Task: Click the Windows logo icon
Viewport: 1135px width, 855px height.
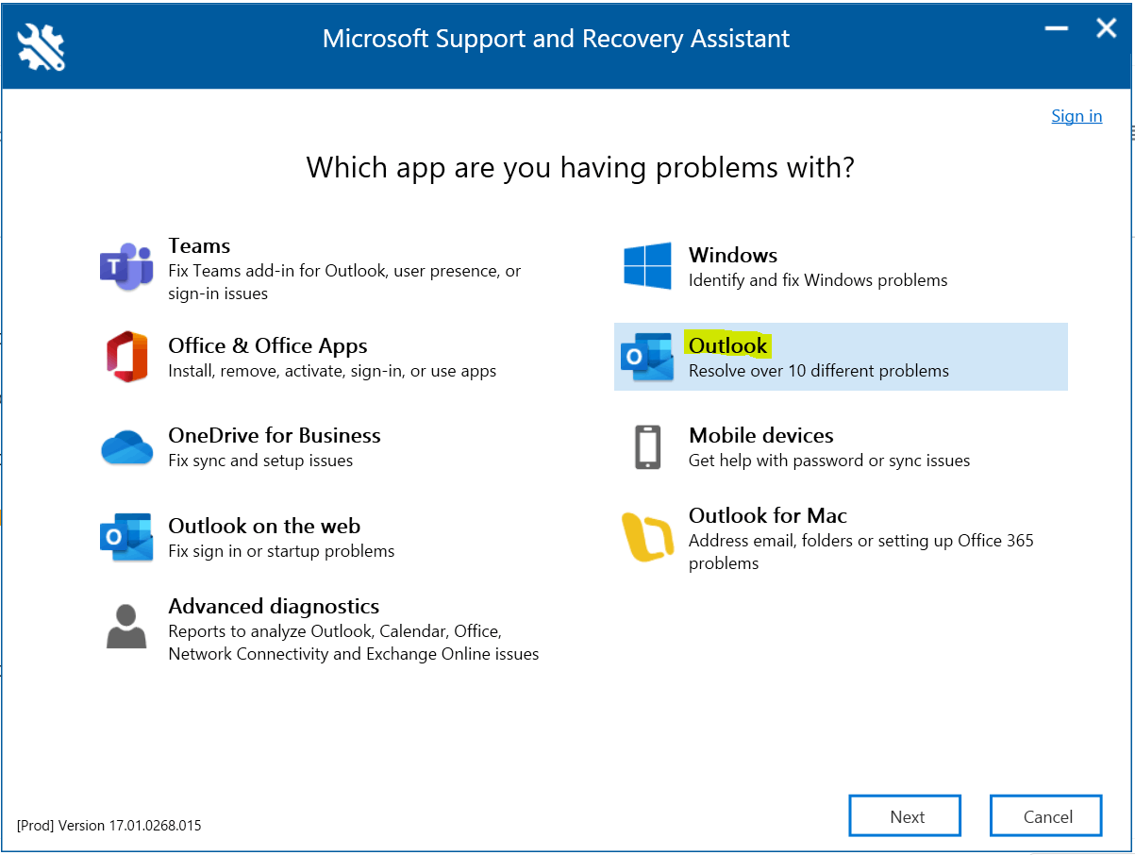Action: (647, 265)
